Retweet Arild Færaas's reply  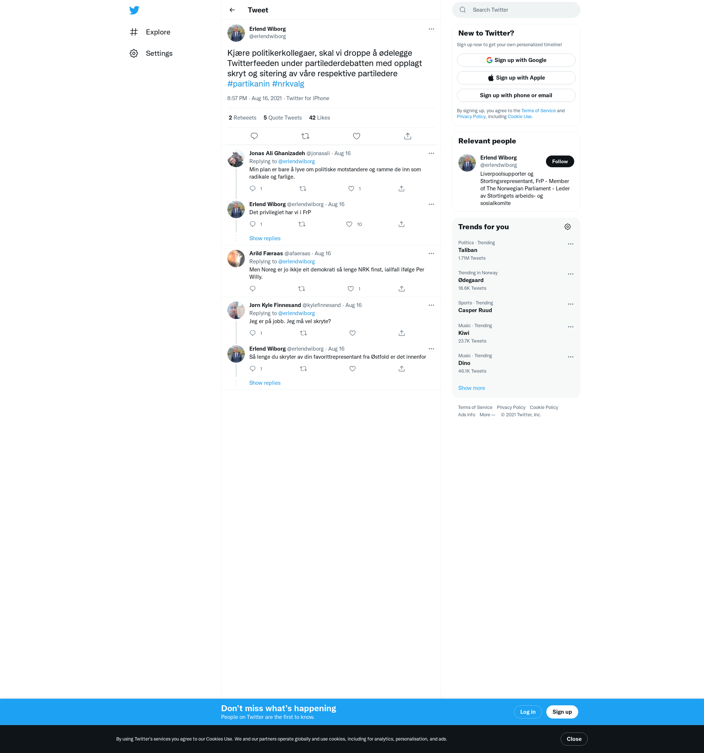pyautogui.click(x=301, y=289)
